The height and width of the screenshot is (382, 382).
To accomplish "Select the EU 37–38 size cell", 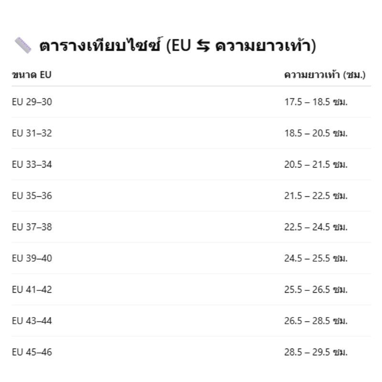I will click(32, 227).
